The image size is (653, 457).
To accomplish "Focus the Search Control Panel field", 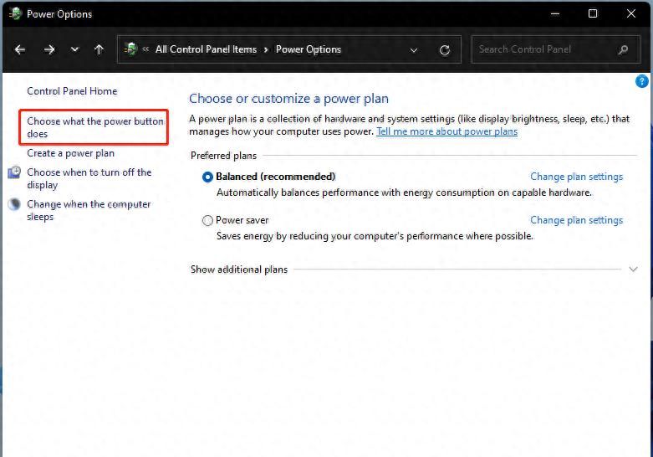I will click(x=543, y=49).
